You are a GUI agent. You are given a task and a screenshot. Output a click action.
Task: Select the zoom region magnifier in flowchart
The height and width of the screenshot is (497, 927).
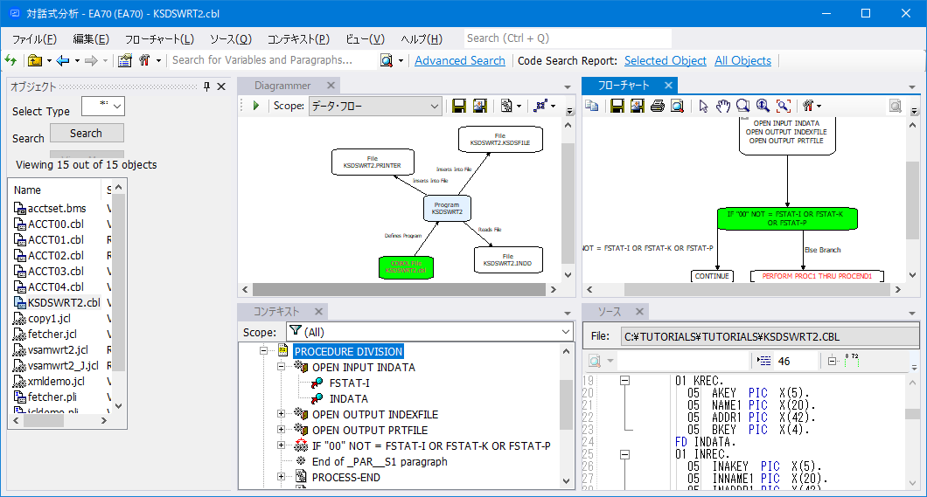point(743,106)
